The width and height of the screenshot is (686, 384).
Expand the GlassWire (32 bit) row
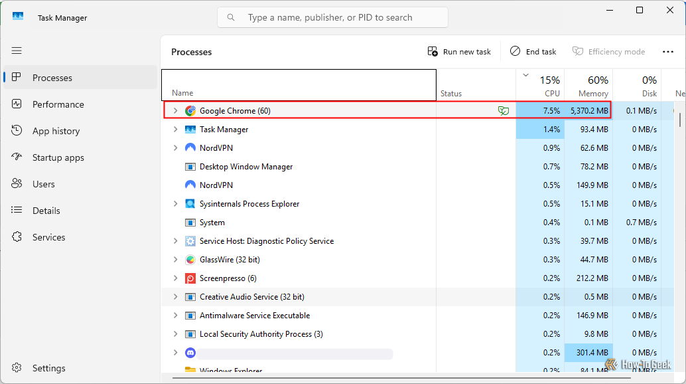(175, 260)
